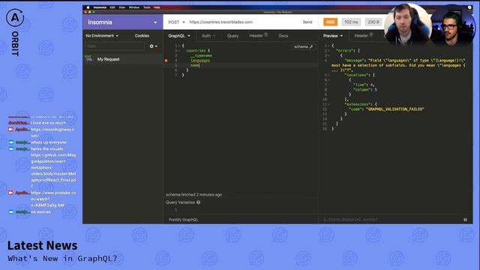Switch to the Docs tab
This screenshot has width=480, height=270.
283,36
